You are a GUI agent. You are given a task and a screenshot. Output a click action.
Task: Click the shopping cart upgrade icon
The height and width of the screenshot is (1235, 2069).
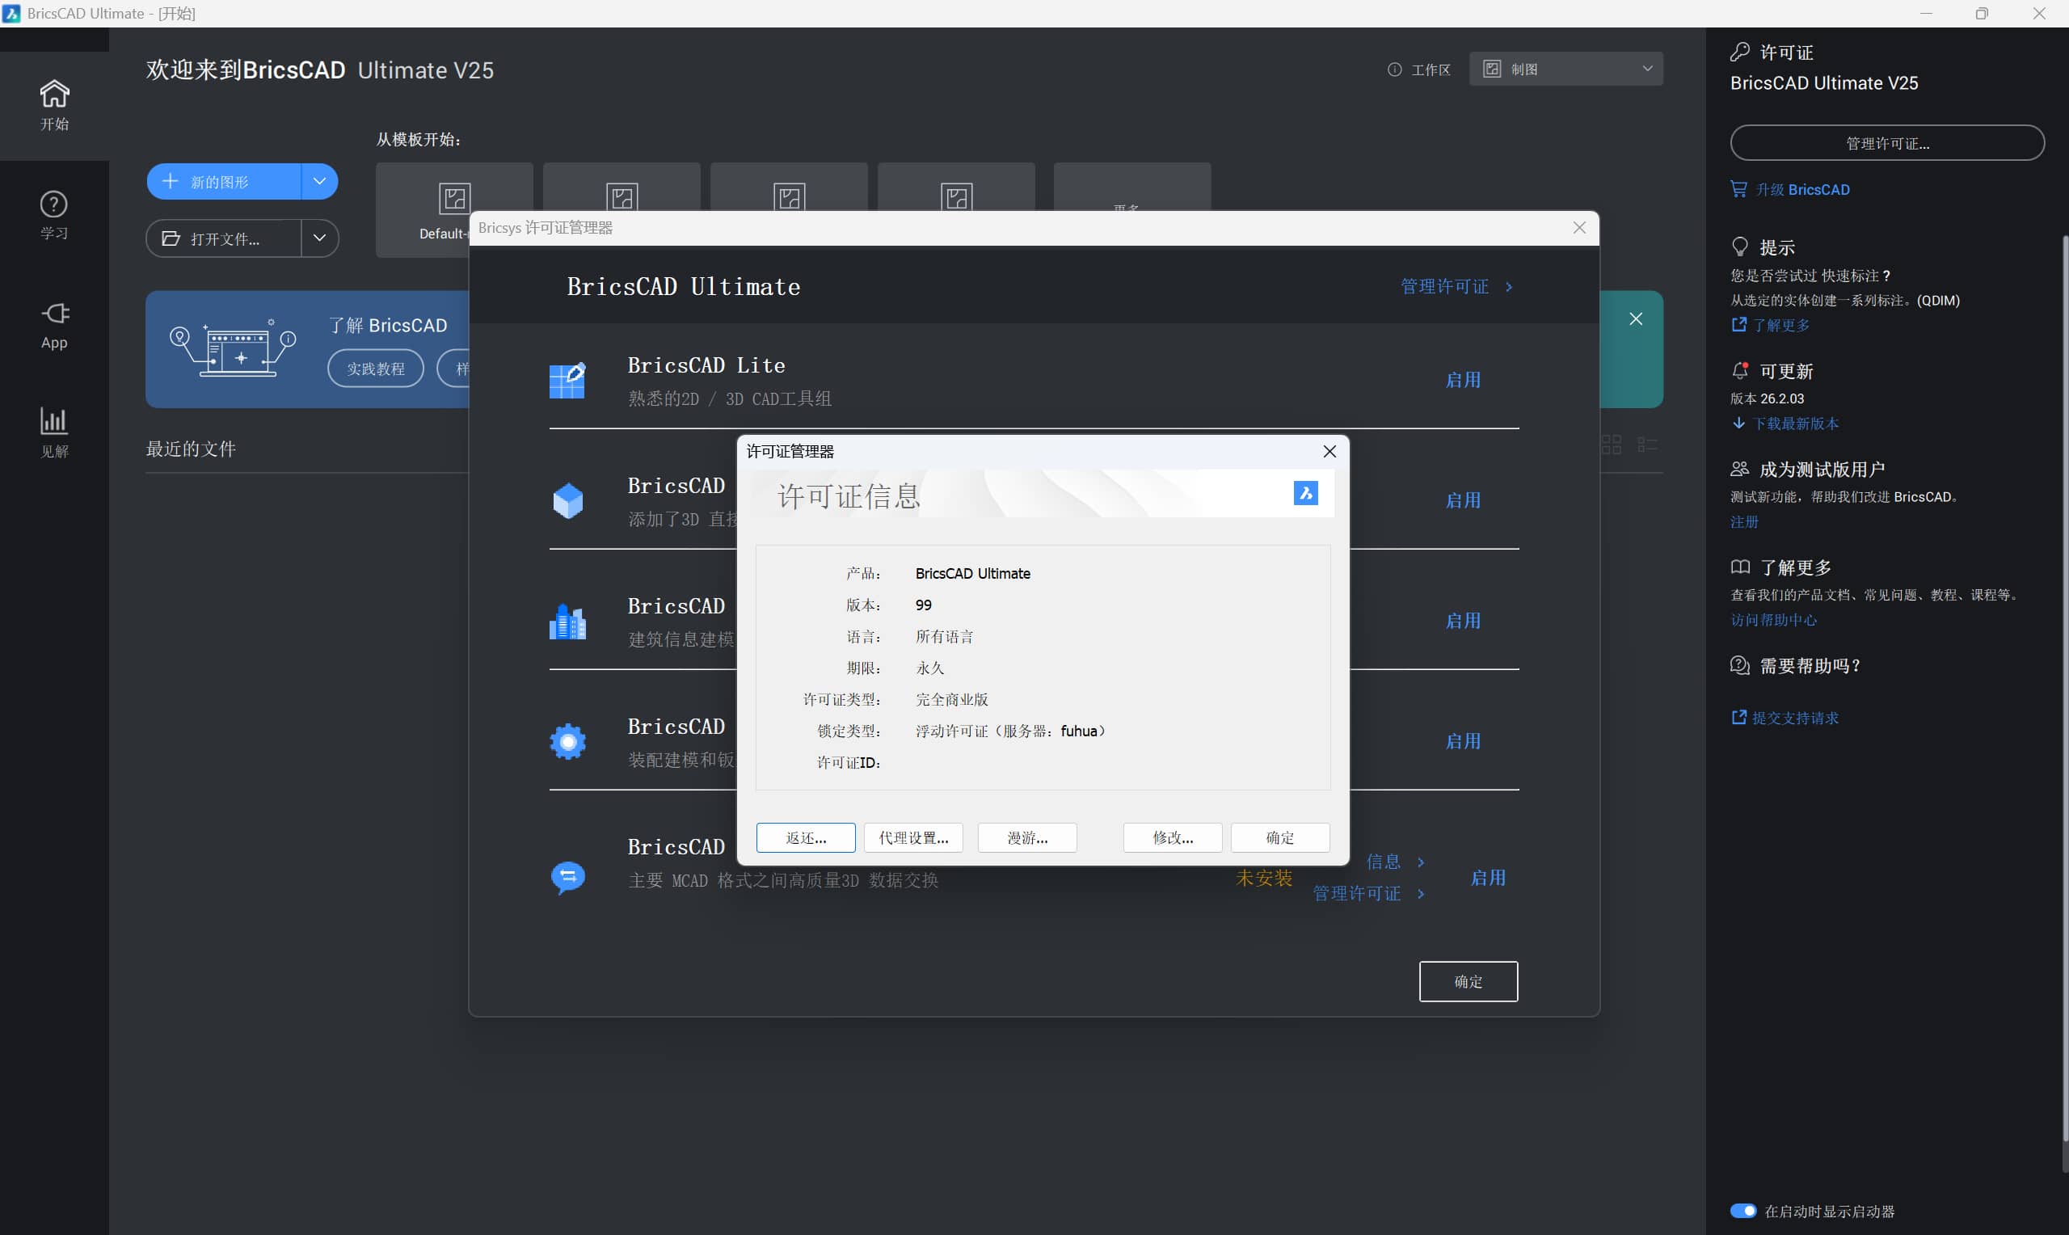coord(1738,189)
